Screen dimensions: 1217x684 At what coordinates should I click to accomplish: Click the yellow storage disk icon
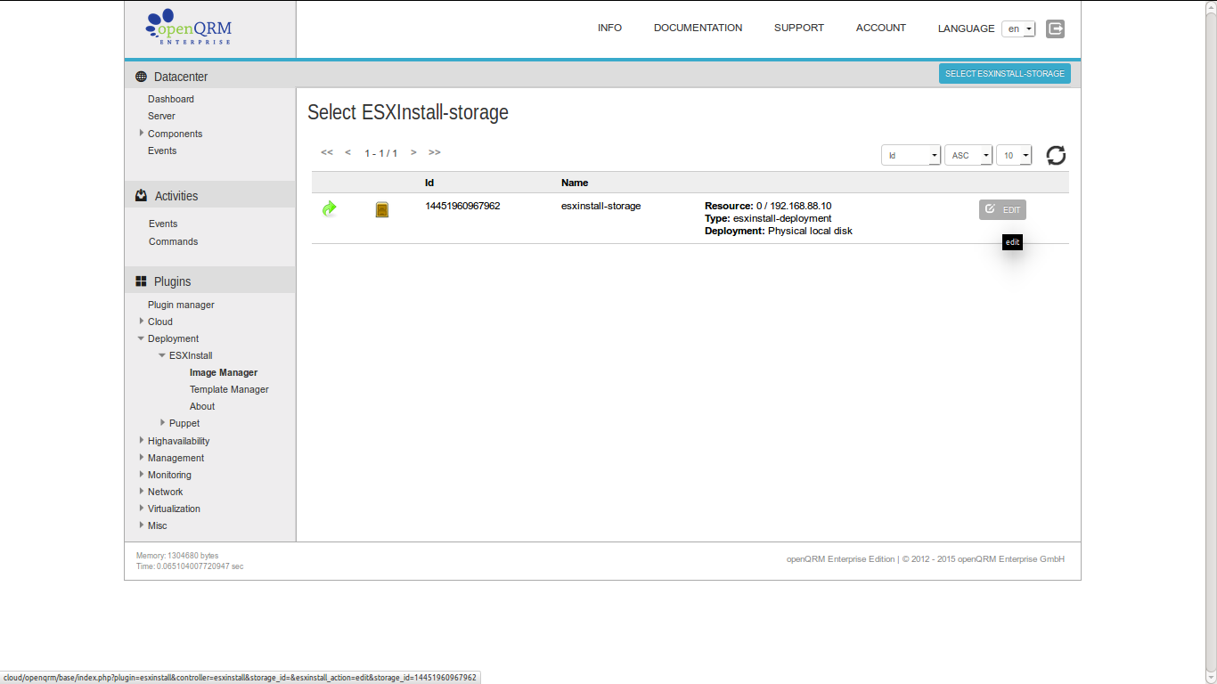pyautogui.click(x=382, y=210)
